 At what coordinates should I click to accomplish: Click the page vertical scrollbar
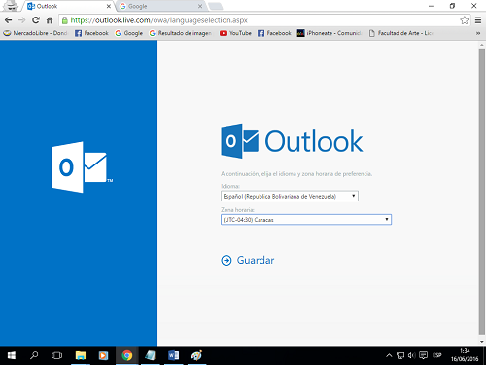[x=482, y=192]
